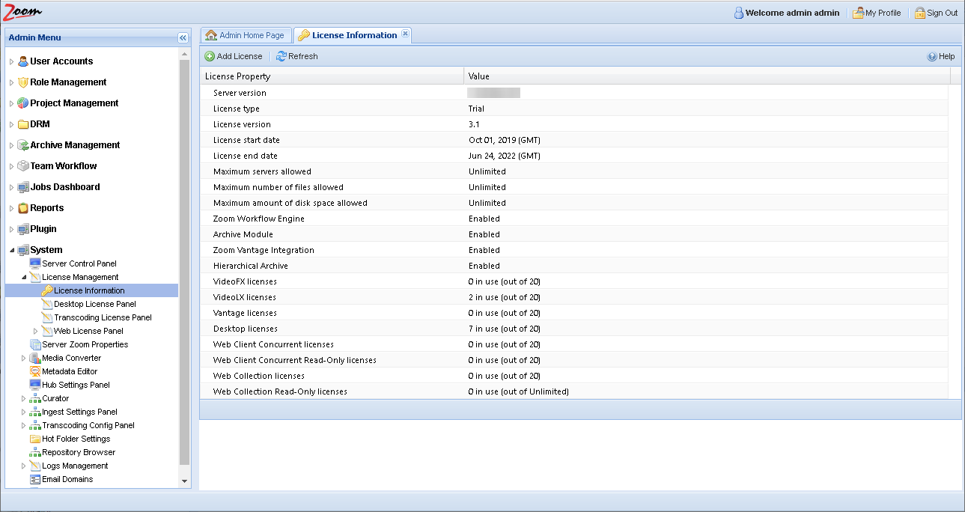This screenshot has height=512, width=965.
Task: Click '0 in use (out of Unlimited)' value
Action: pyautogui.click(x=519, y=391)
